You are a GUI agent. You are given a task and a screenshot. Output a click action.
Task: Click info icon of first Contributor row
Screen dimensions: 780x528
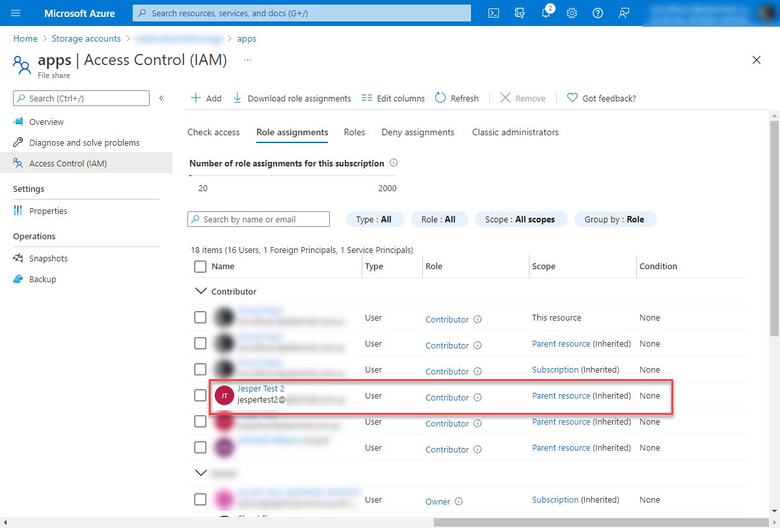477,319
